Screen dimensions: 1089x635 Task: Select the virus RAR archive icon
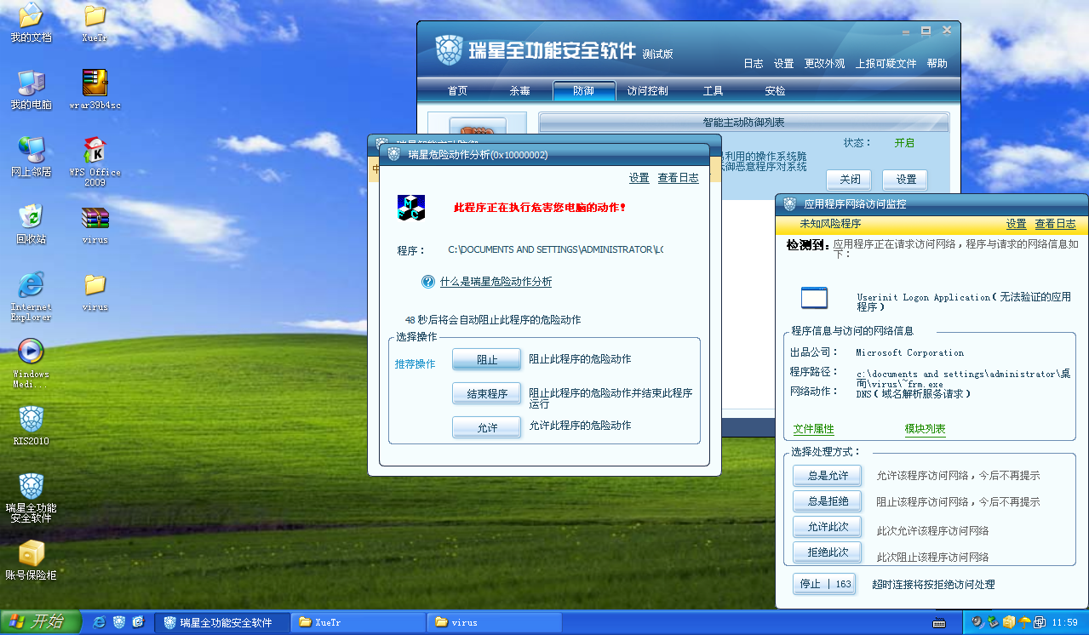click(x=95, y=224)
